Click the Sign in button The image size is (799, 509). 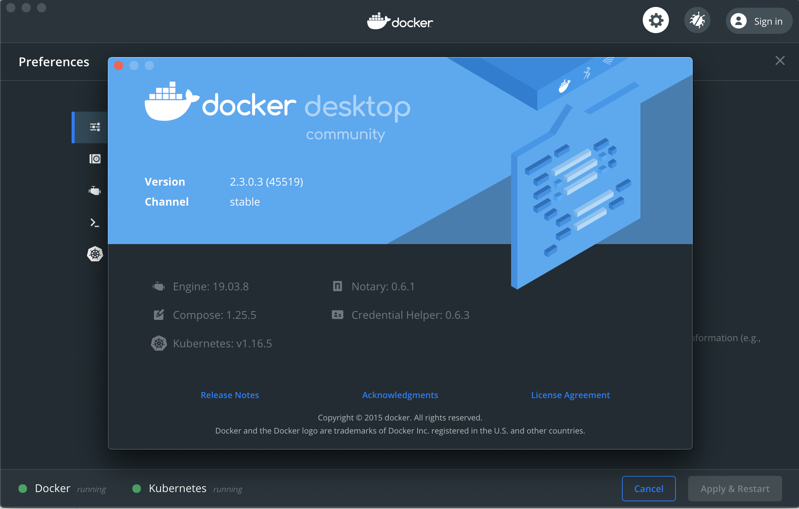pyautogui.click(x=759, y=21)
